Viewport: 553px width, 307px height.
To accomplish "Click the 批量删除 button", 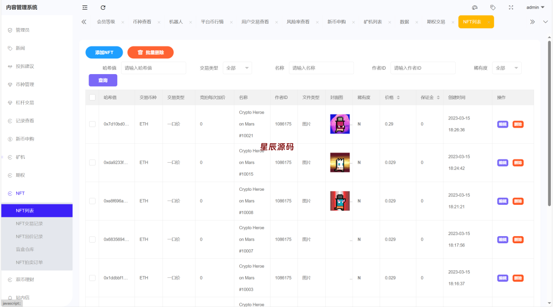I will point(151,52).
